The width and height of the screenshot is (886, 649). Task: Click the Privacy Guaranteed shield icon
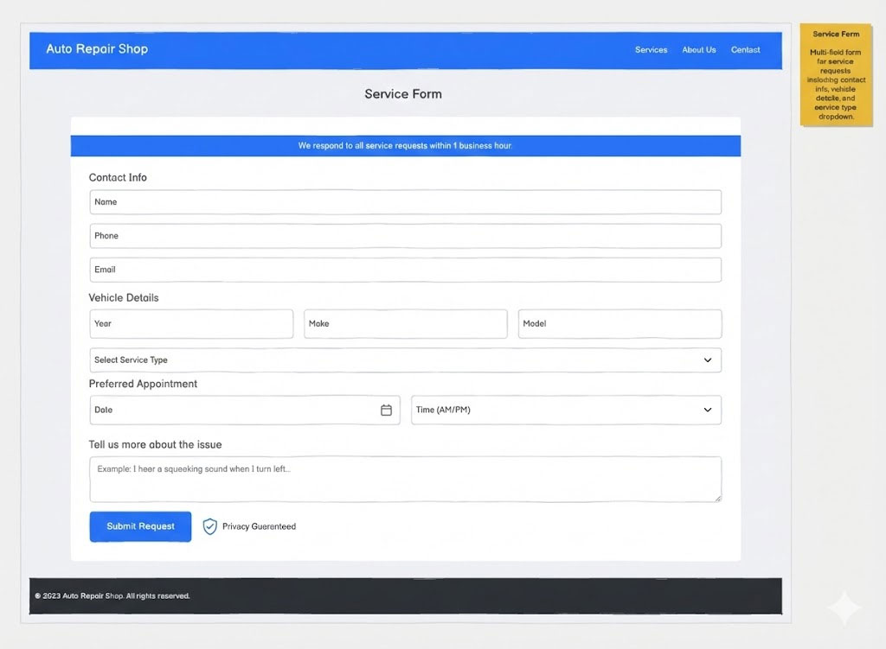pyautogui.click(x=209, y=526)
